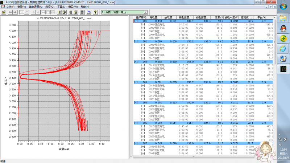Select the zoom magnifier tool
This screenshot has height=163, width=290.
click(x=22, y=12)
